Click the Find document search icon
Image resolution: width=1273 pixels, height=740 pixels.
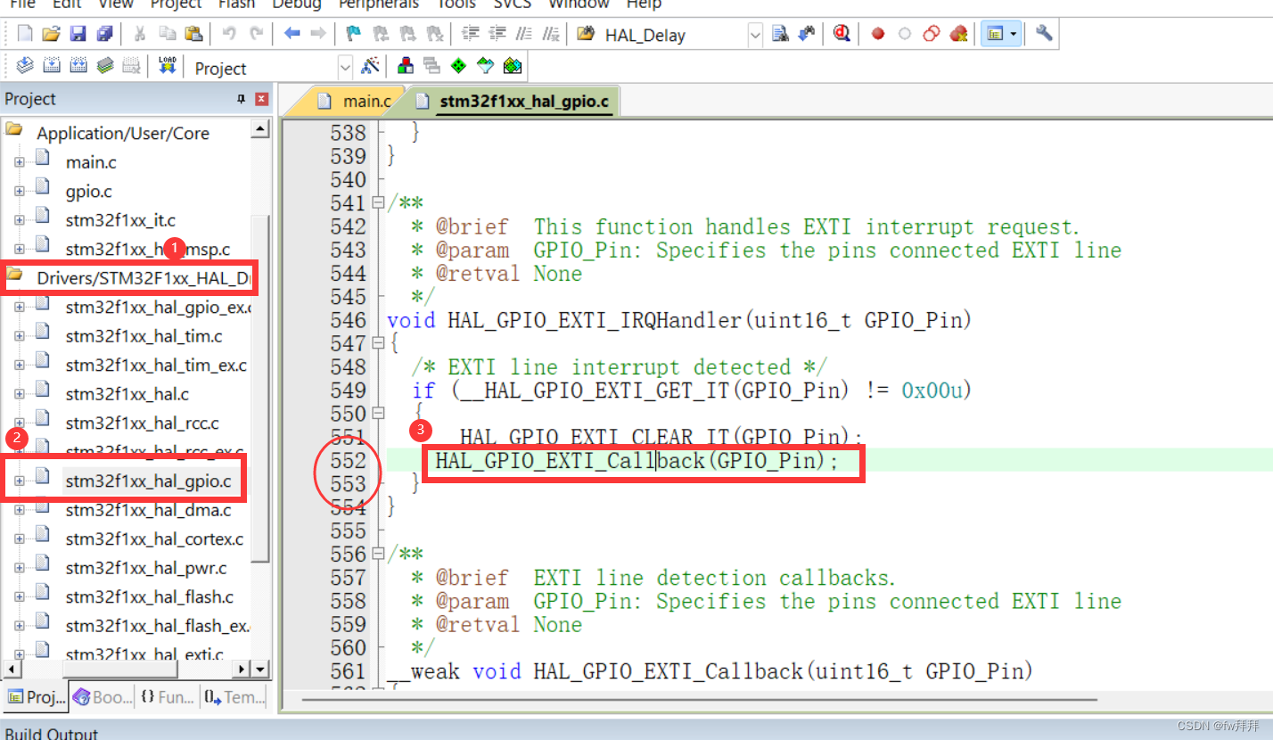click(x=780, y=34)
